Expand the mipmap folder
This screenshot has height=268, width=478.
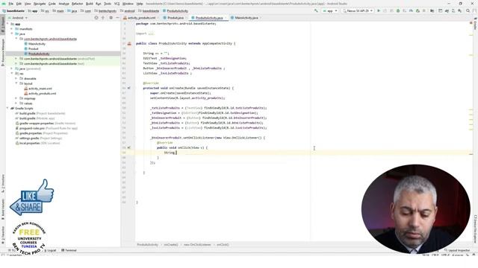(x=16, y=98)
